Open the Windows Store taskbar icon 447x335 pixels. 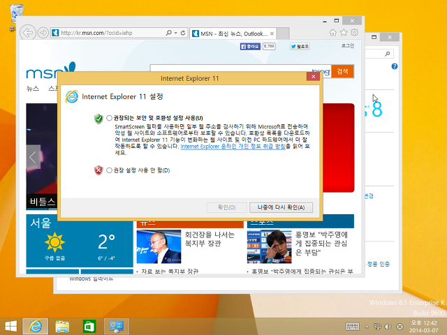coord(89,326)
